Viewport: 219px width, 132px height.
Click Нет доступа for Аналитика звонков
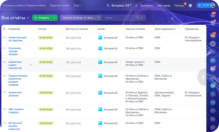[73, 93]
